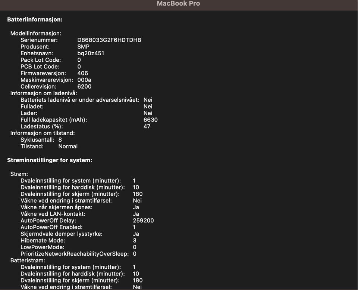Click the LowPowerMode label
Image resolution: width=358 pixels, height=290 pixels.
pyautogui.click(x=42, y=247)
